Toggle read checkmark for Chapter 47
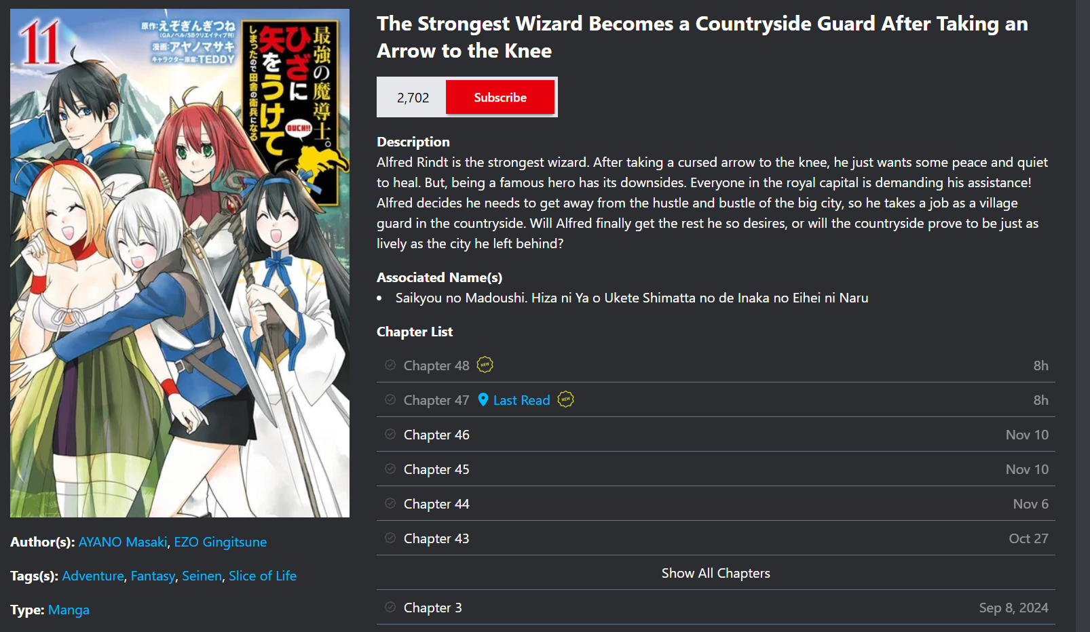This screenshot has height=632, width=1090. (x=390, y=399)
